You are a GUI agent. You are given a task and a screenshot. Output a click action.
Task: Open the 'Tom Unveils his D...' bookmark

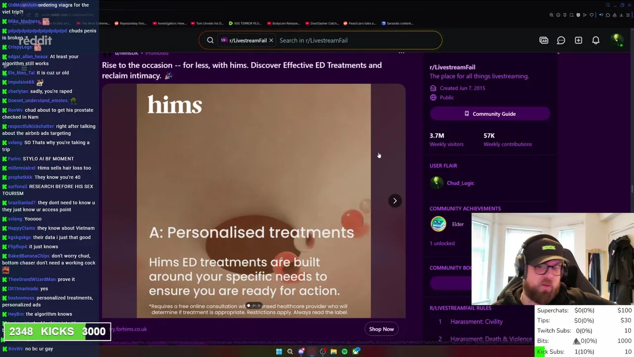point(208,23)
